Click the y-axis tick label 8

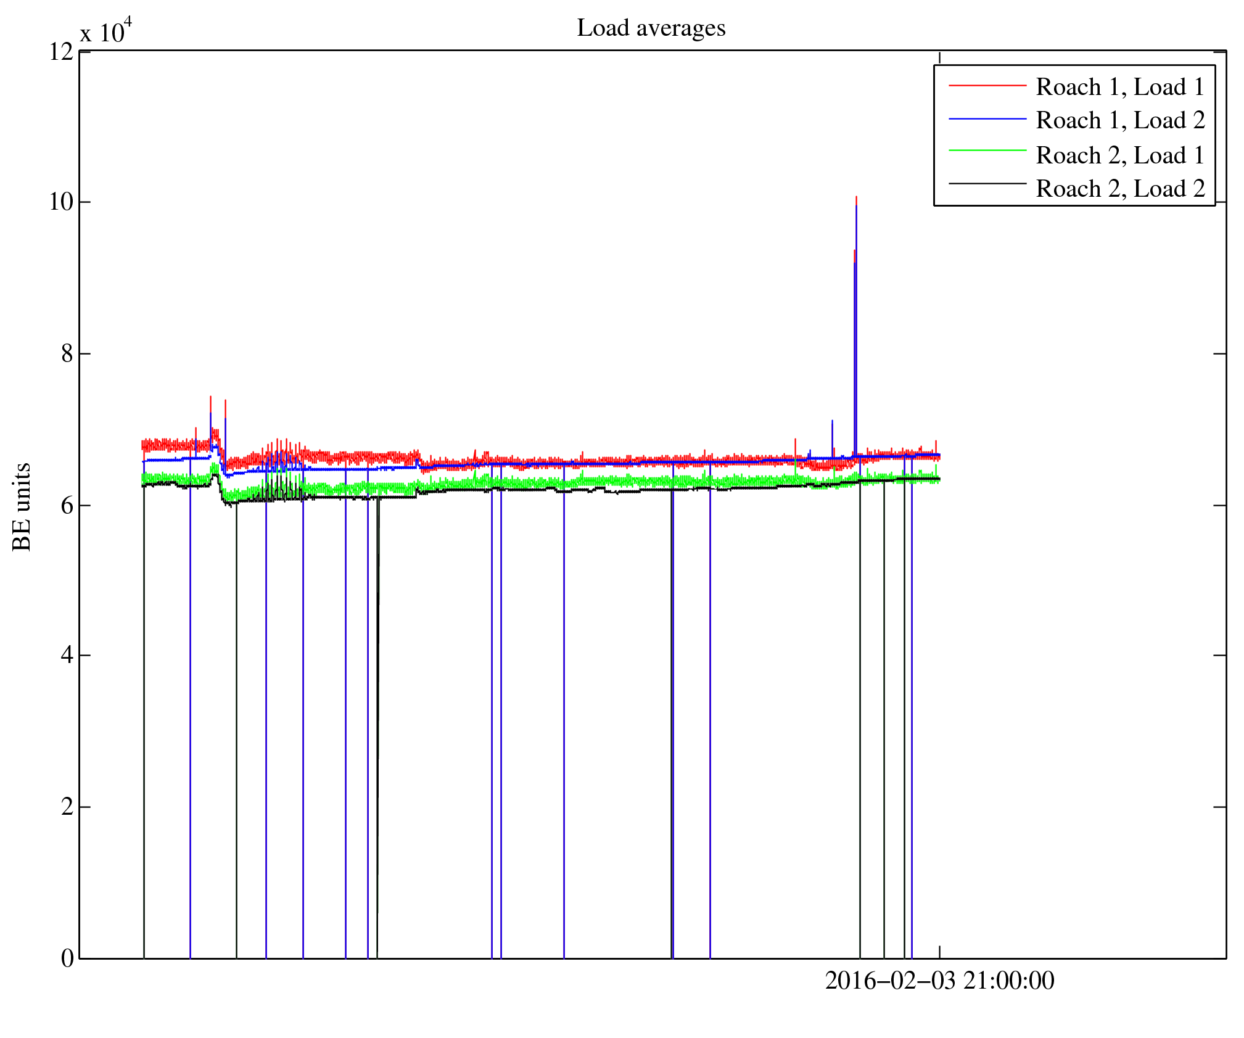(67, 354)
